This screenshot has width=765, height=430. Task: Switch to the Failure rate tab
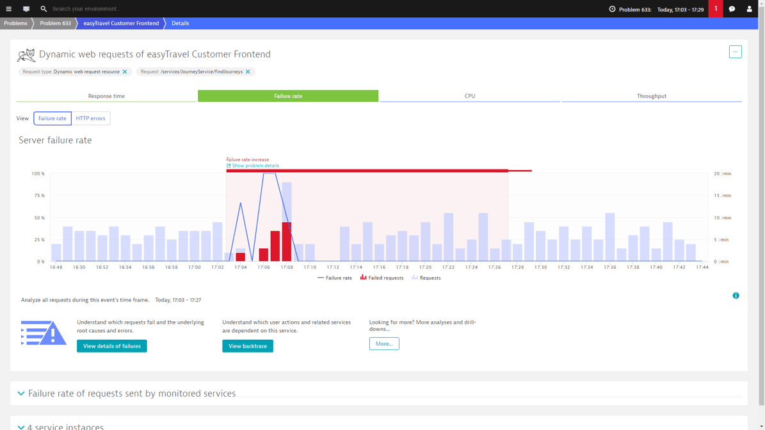click(288, 96)
